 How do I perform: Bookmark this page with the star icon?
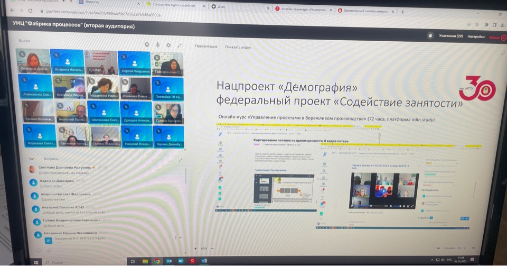click(x=477, y=24)
